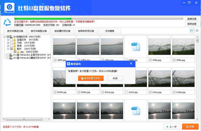Click the app logo in title bar

[x=9, y=8]
